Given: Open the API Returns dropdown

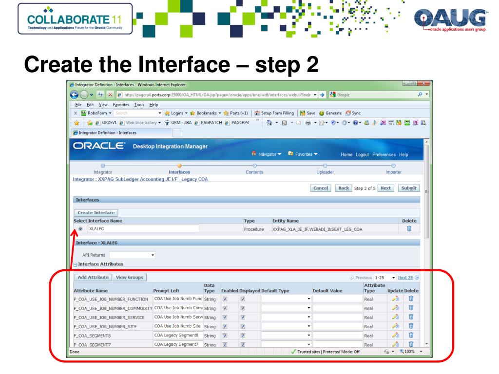Looking at the screenshot, I should (x=133, y=255).
